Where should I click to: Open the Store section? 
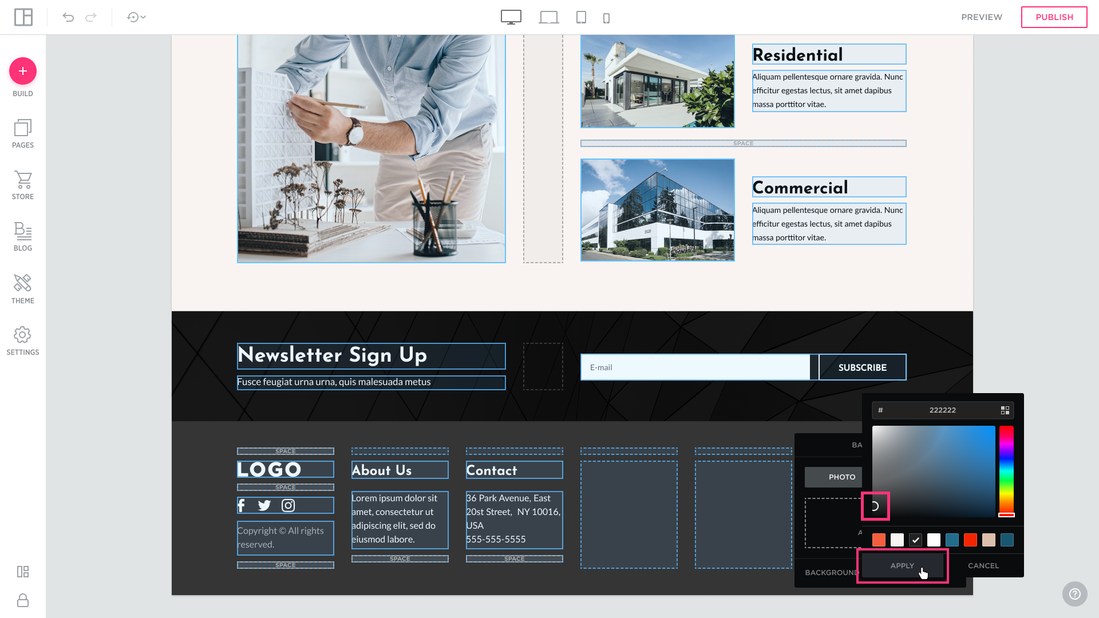(x=23, y=185)
